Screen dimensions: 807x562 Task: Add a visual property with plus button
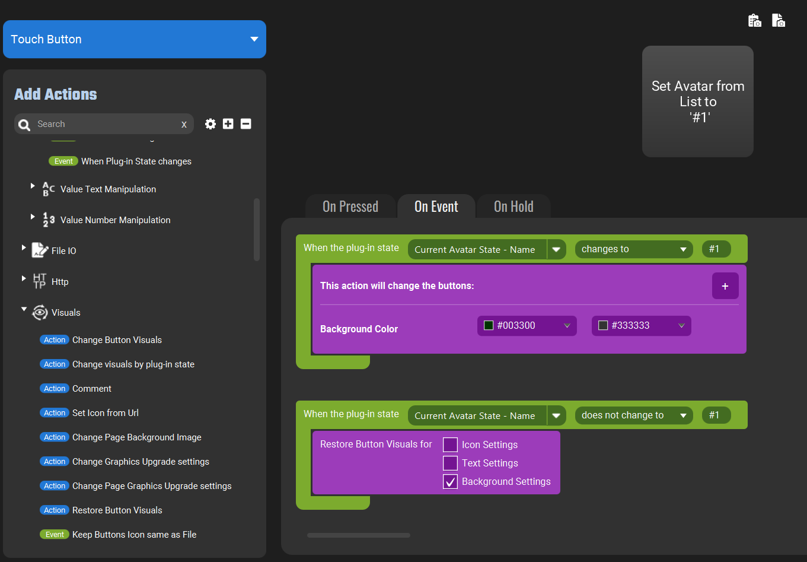point(725,286)
